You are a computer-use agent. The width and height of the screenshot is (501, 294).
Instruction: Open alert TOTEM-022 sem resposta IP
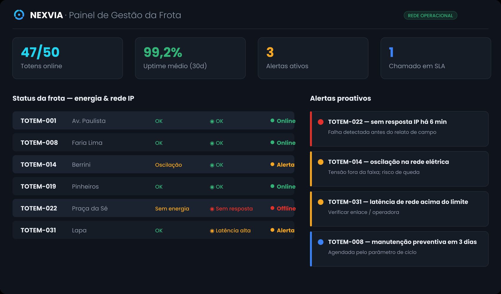[x=399, y=129]
